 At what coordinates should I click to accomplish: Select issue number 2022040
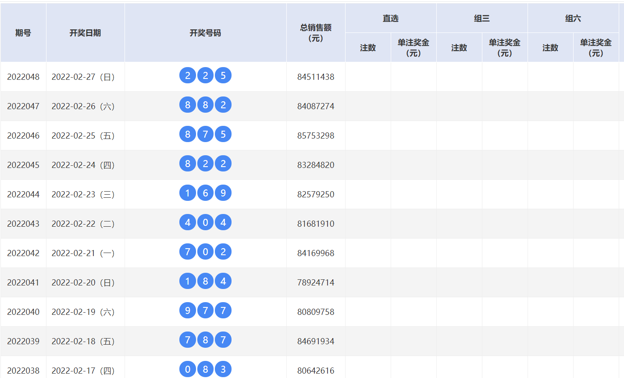click(23, 312)
